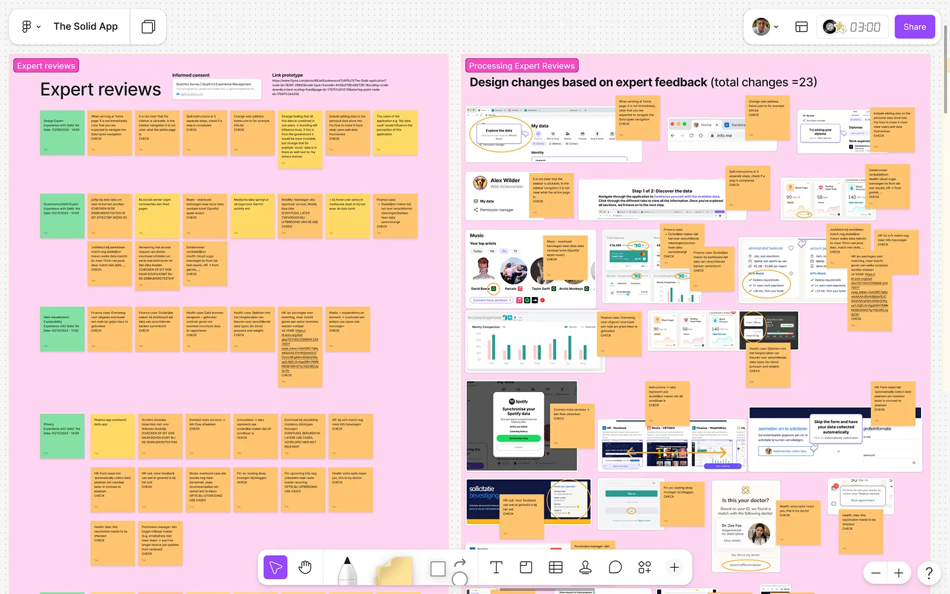Screen dimensions: 950x594
Task: Select the green Privacy sticky note
Action: [x=62, y=436]
